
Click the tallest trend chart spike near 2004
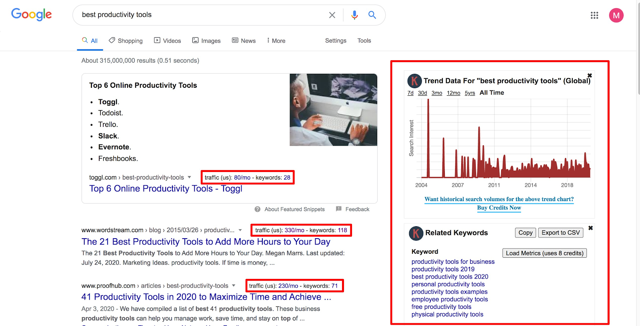click(428, 138)
